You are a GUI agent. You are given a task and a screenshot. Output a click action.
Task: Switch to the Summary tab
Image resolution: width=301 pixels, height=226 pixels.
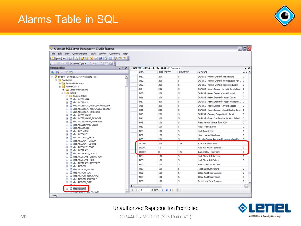click(x=176, y=68)
